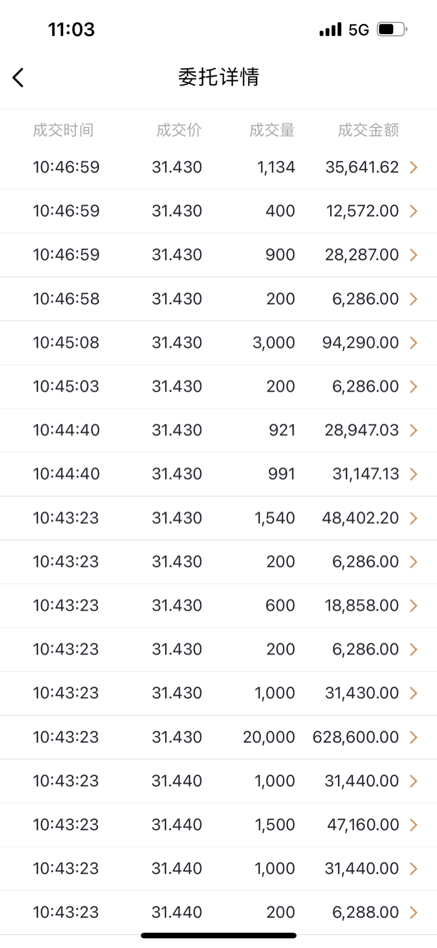Image resolution: width=437 pixels, height=948 pixels.
Task: Tap the 成交价 column header
Action: 179,130
